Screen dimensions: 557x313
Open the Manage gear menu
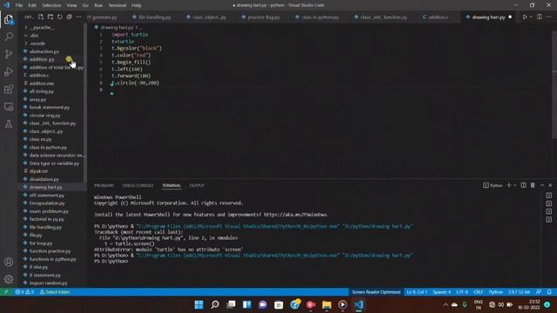9,279
